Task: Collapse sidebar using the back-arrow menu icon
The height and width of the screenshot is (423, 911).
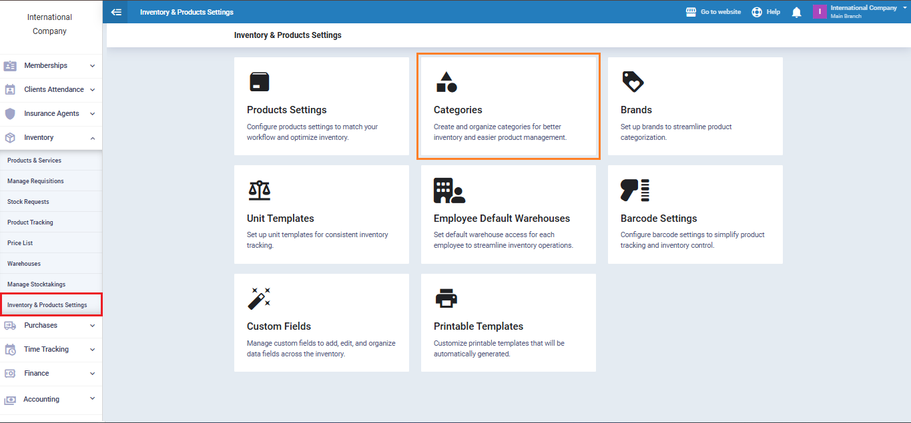Action: 116,12
